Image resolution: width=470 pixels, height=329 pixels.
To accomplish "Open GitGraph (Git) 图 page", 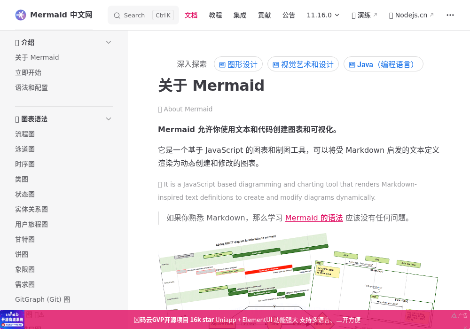I will tap(43, 299).
